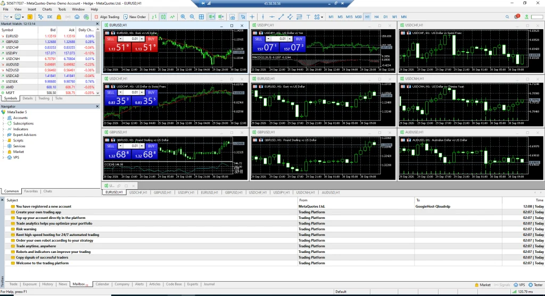Expand the Indicators node in Navigator

click(4, 129)
